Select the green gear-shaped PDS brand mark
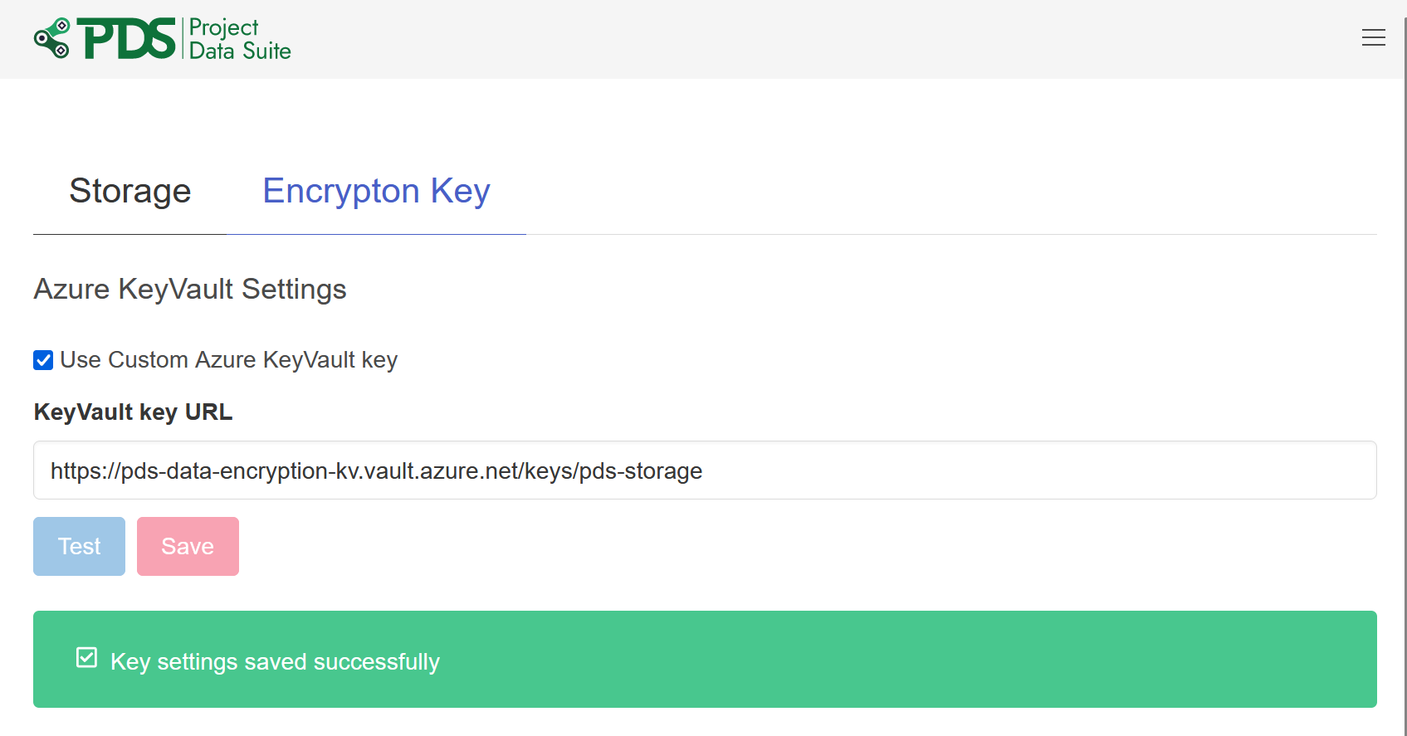The width and height of the screenshot is (1407, 736). click(x=51, y=37)
